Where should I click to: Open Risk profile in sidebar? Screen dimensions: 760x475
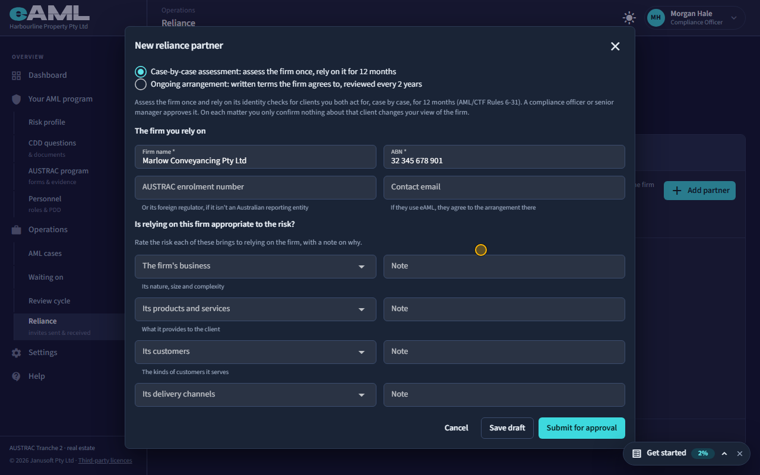47,122
